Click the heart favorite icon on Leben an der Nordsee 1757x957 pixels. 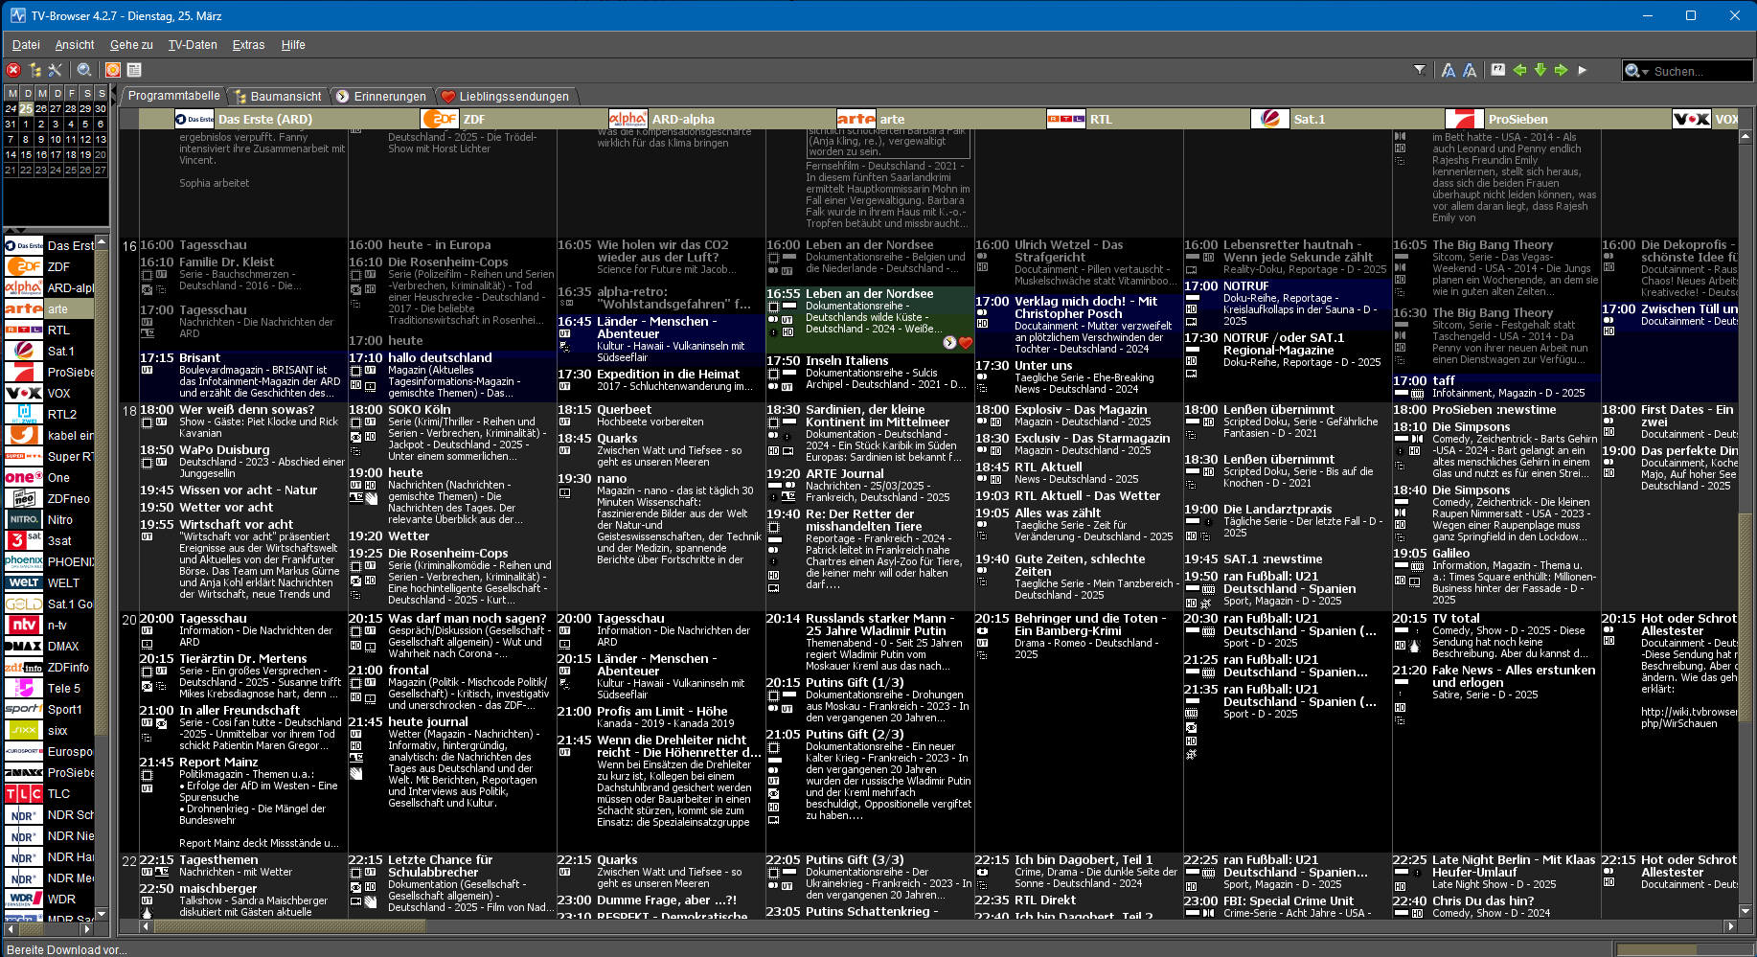point(966,343)
